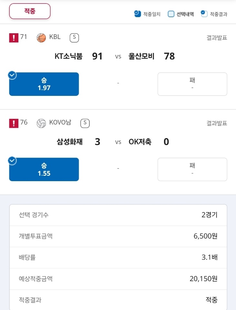Click the 적중 button at top
The height and width of the screenshot is (310, 236).
pyautogui.click(x=30, y=11)
